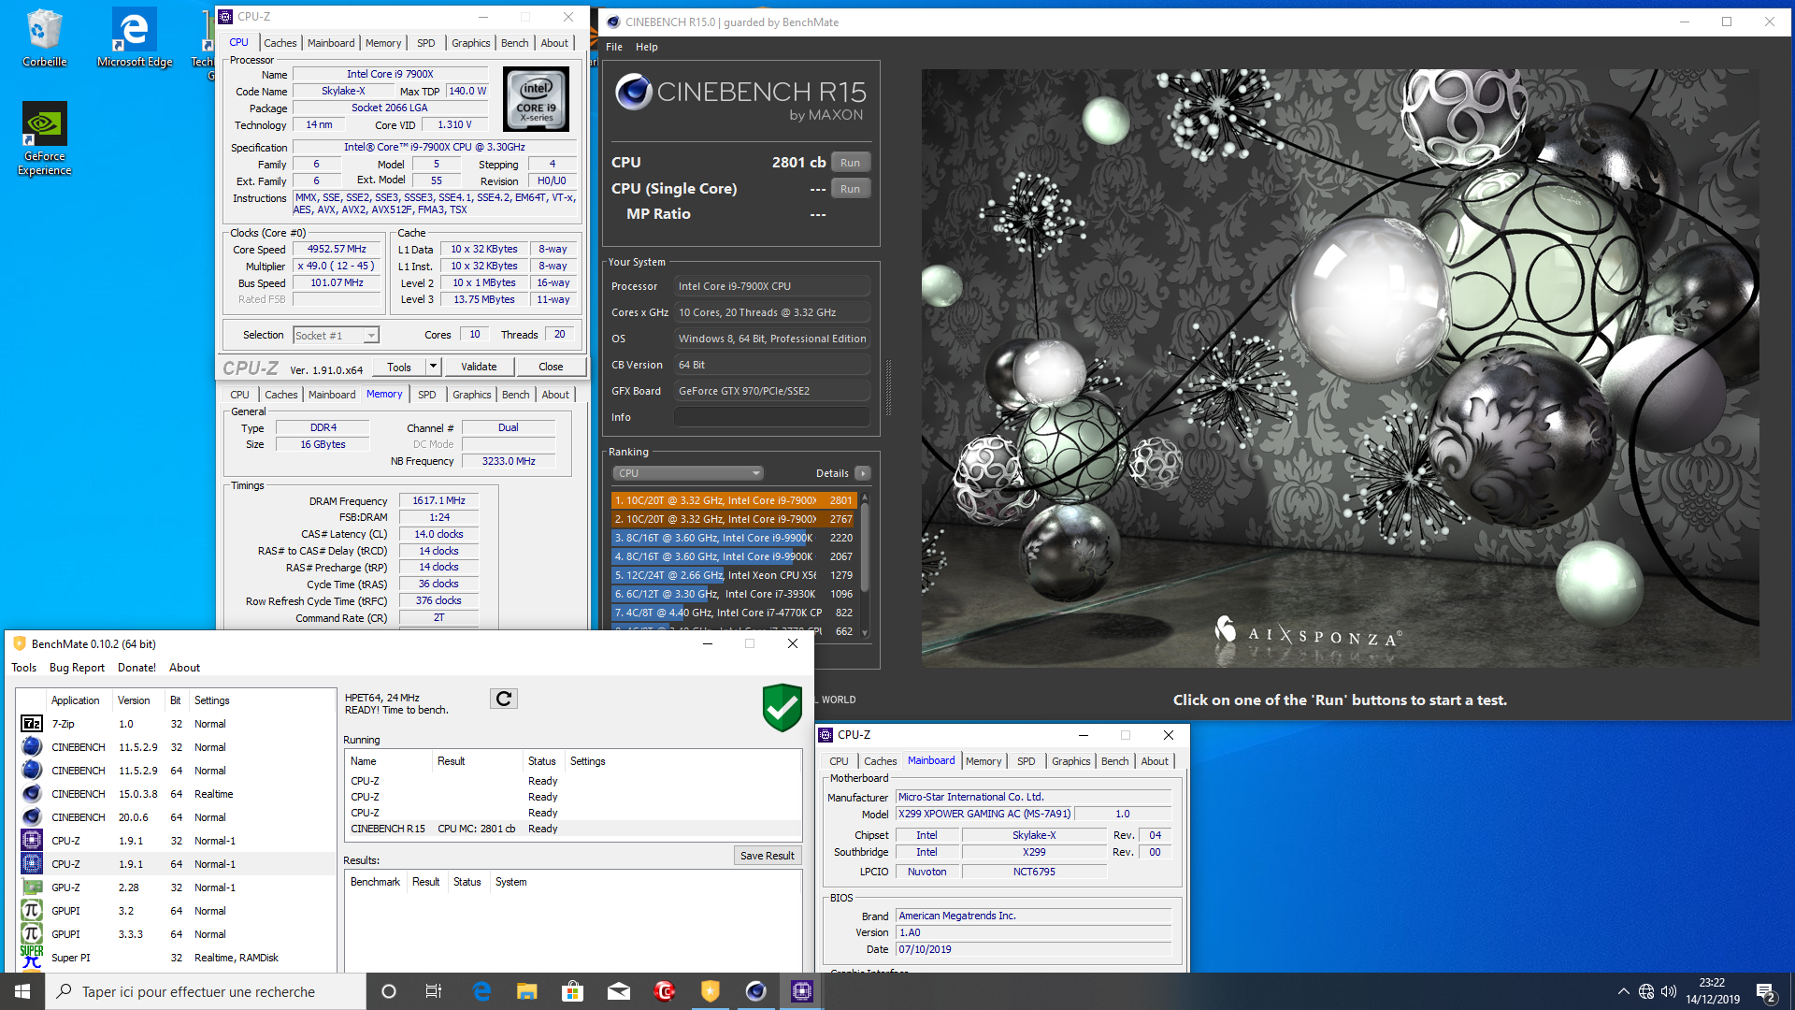Open BenchMate Bug Report menu
Image resolution: width=1795 pixels, height=1010 pixels.
coord(77,668)
